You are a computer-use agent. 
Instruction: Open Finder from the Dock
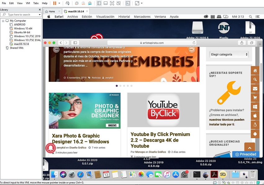point(54,174)
